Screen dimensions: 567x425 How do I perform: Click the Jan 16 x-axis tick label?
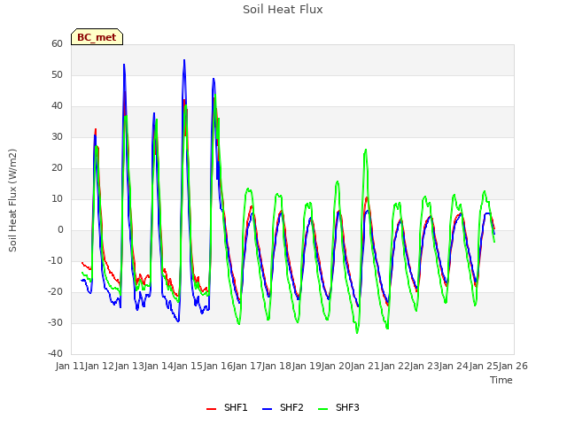218,366
